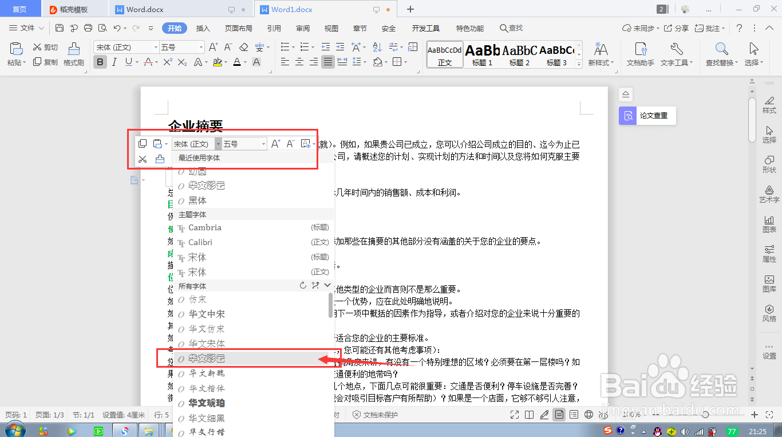
Task: Toggle Underline formatting
Action: 129,62
